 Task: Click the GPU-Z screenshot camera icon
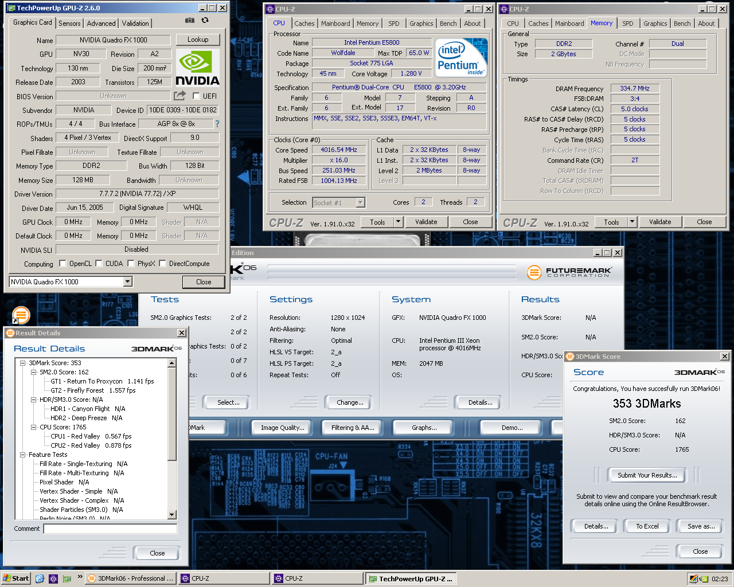pos(190,21)
